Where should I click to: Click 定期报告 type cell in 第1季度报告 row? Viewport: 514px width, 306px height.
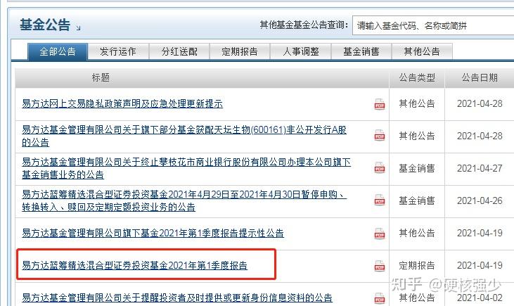click(417, 265)
